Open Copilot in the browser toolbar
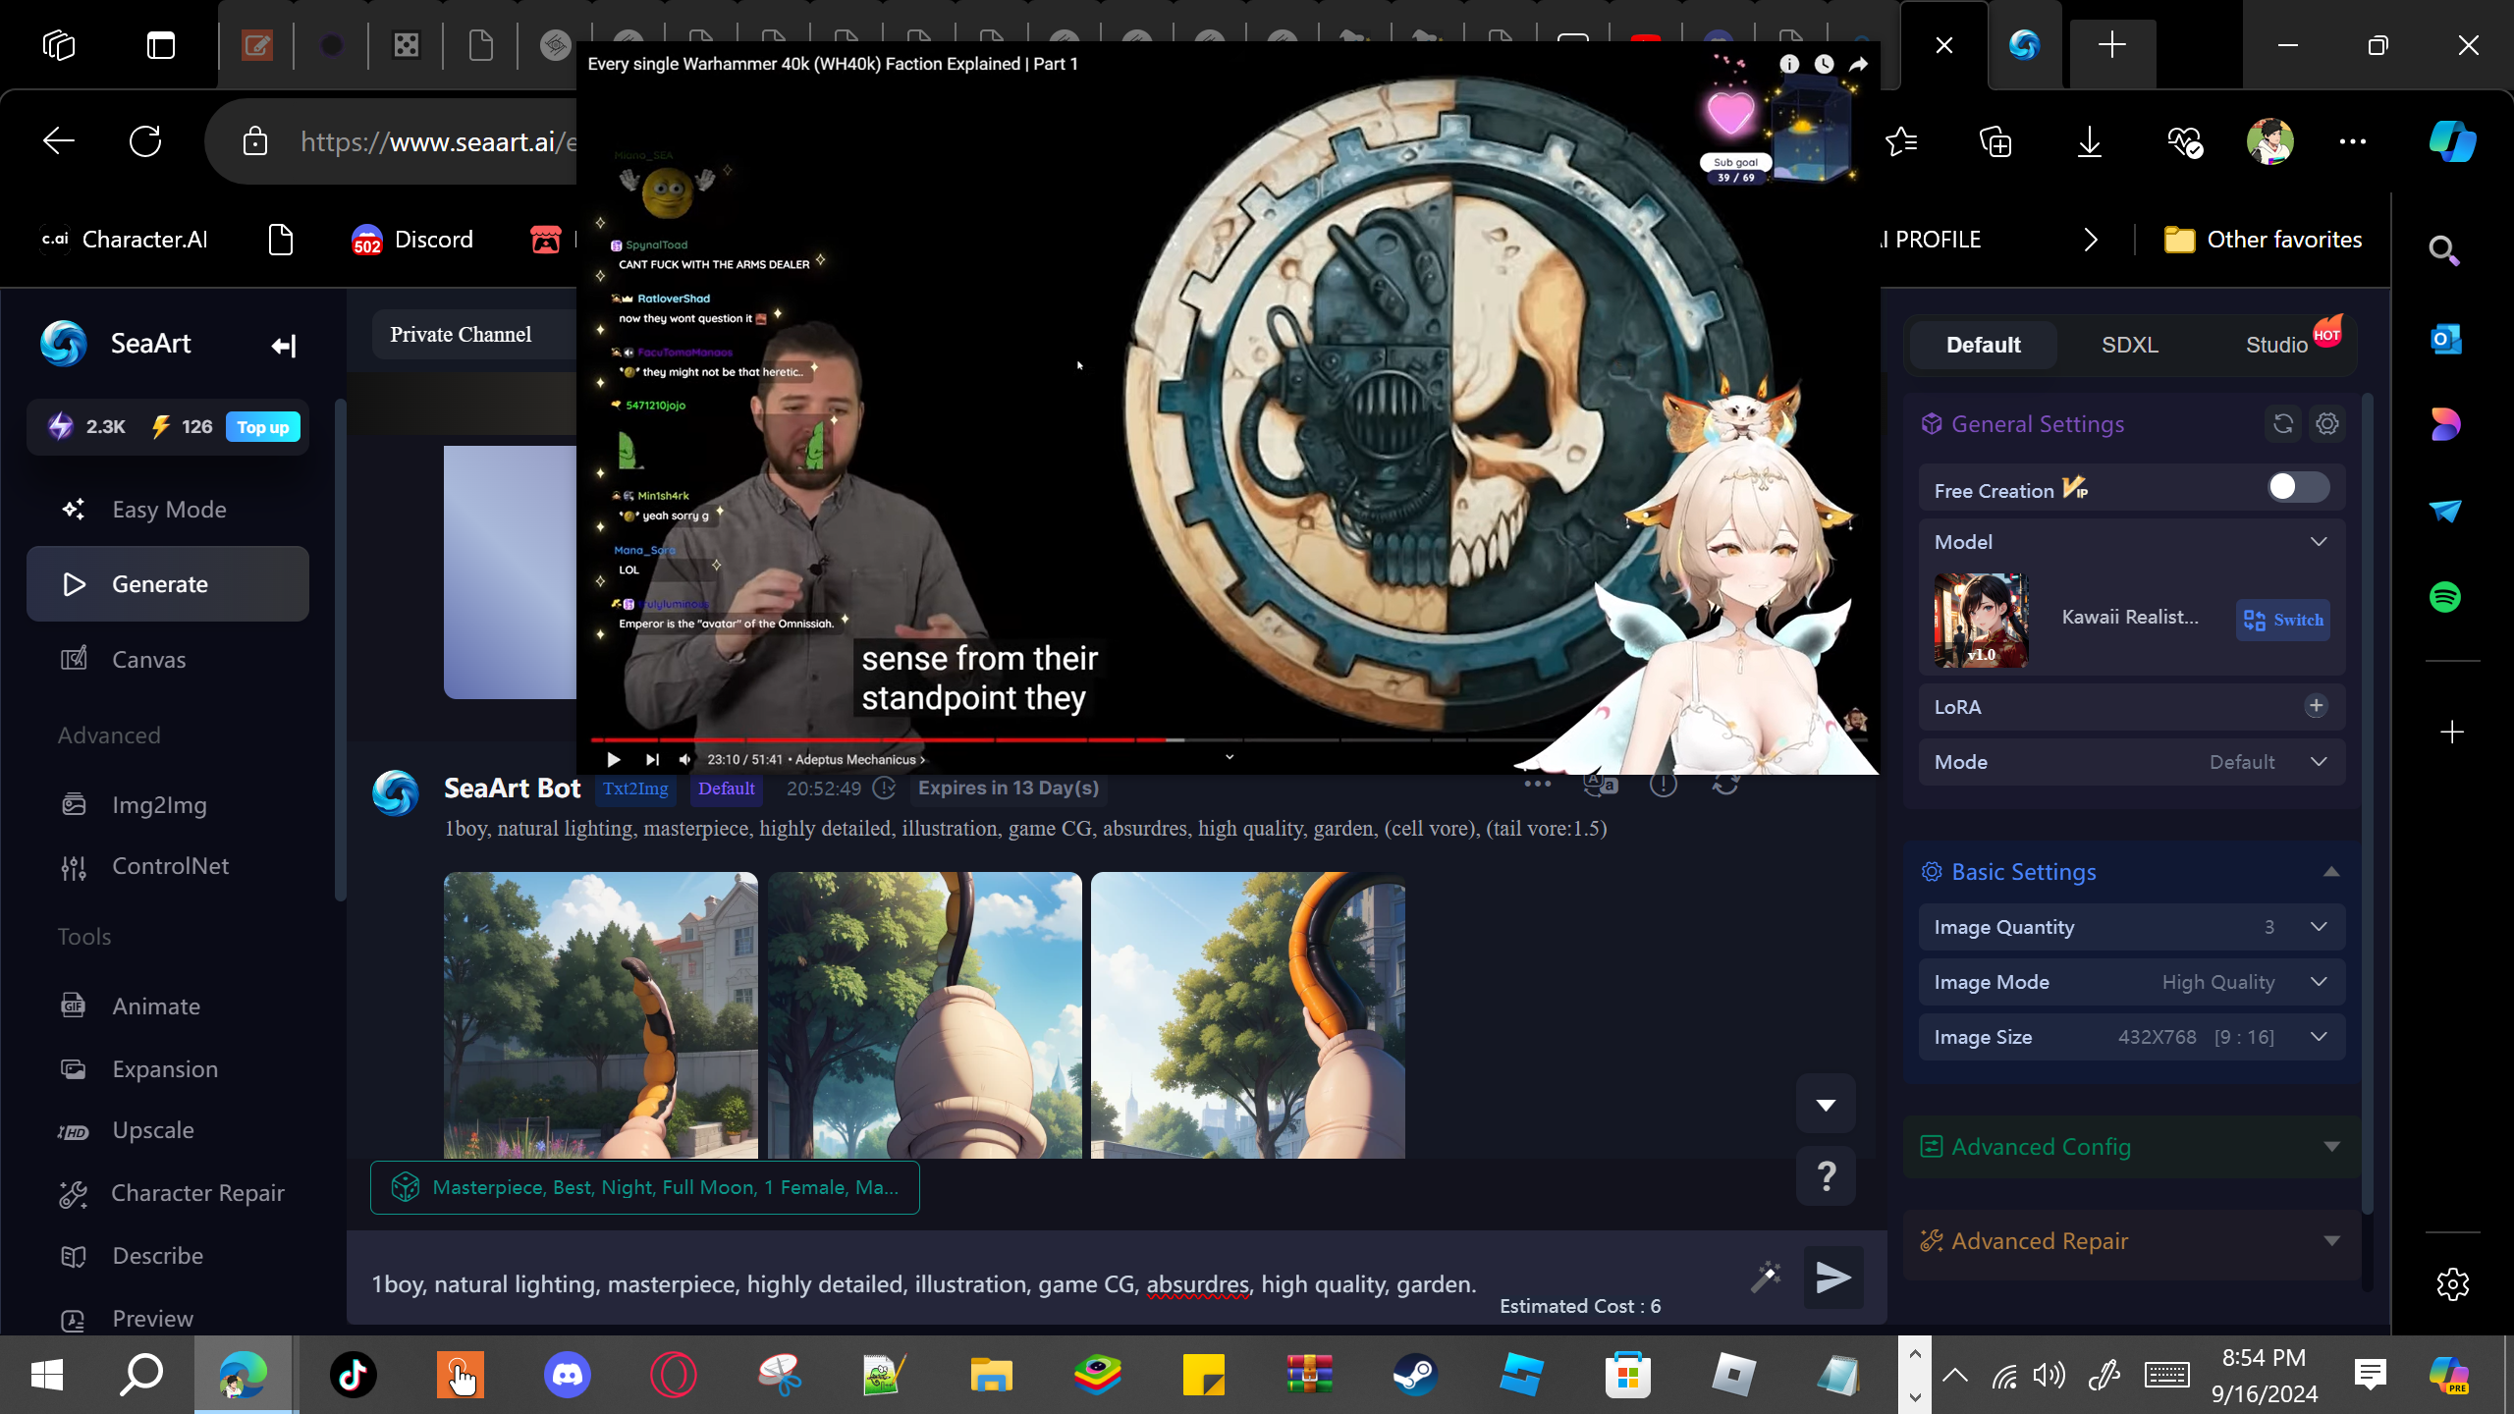Image resolution: width=2514 pixels, height=1414 pixels. 2452,141
